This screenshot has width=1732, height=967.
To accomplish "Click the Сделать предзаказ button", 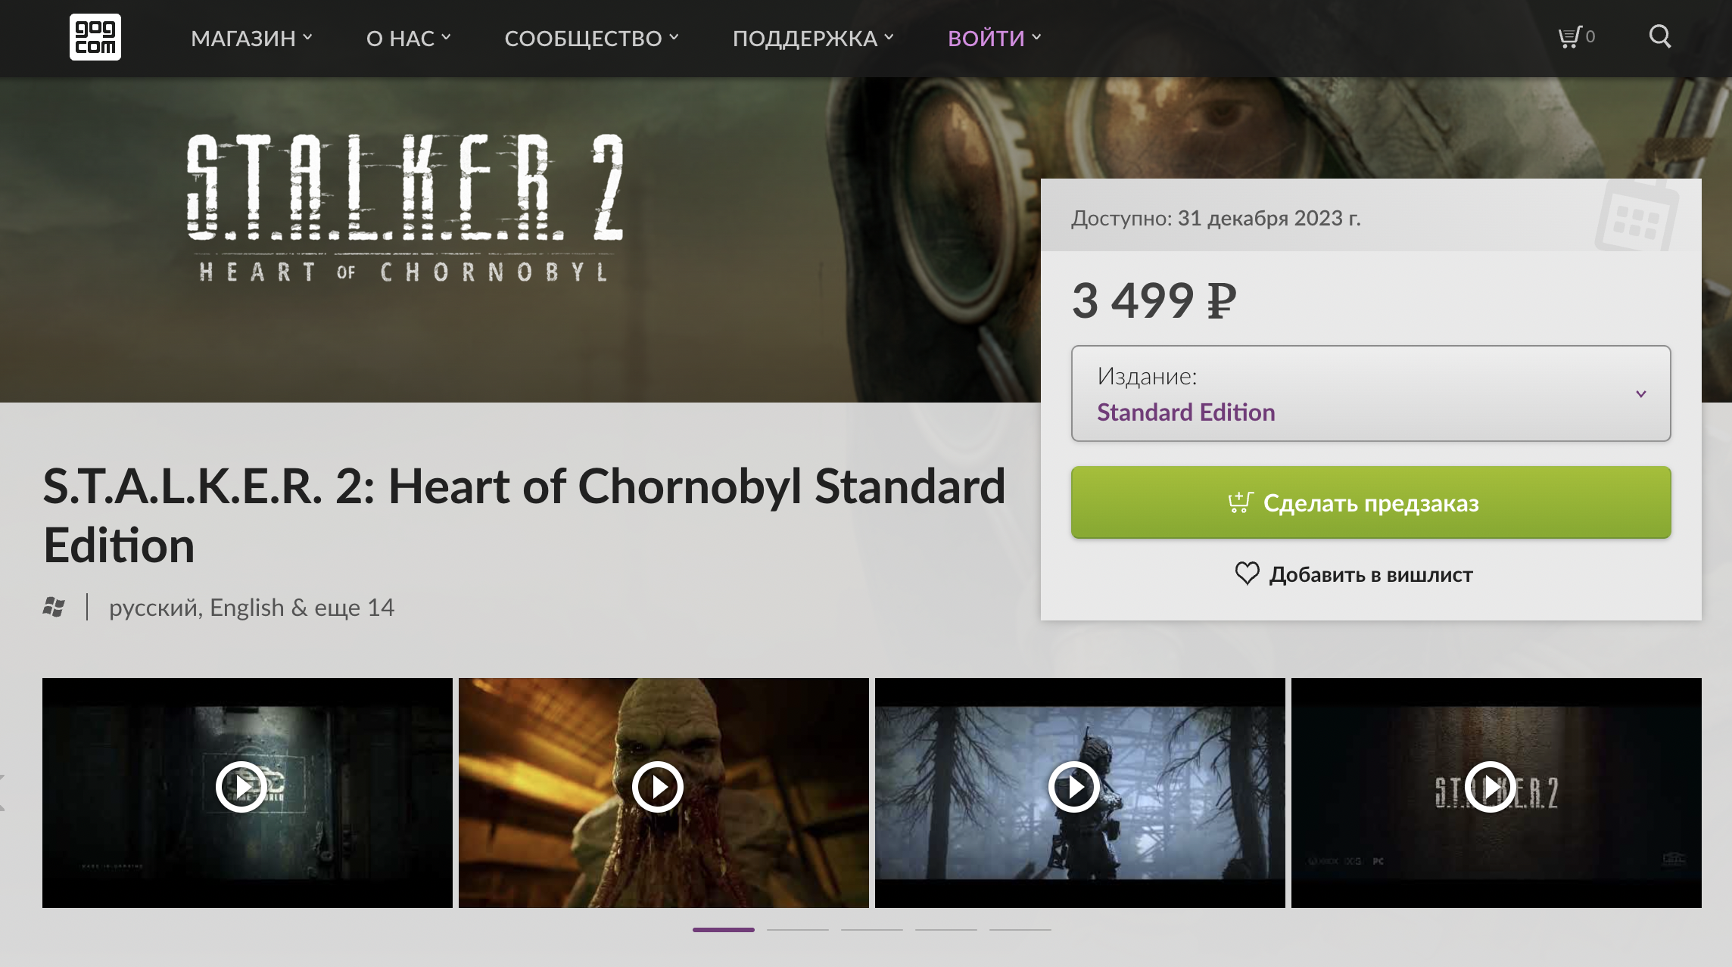I will click(x=1370, y=502).
